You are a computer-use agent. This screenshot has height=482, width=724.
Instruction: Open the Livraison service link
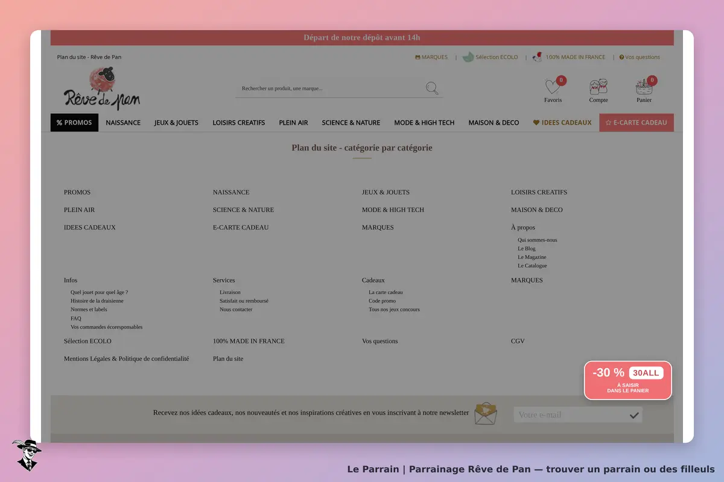click(230, 292)
